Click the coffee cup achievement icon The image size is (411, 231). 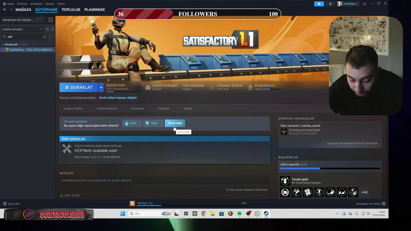[285, 192]
